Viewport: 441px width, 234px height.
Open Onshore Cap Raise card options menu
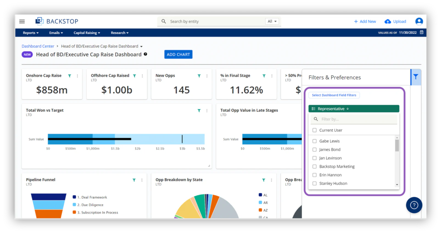click(77, 76)
